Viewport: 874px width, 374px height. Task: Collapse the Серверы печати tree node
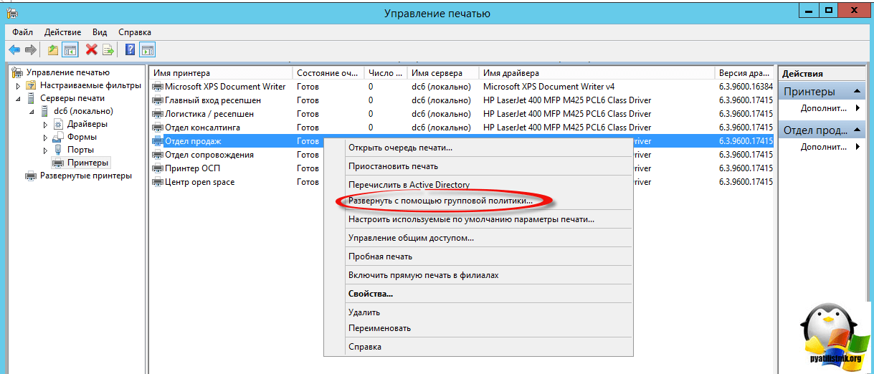pyautogui.click(x=19, y=98)
